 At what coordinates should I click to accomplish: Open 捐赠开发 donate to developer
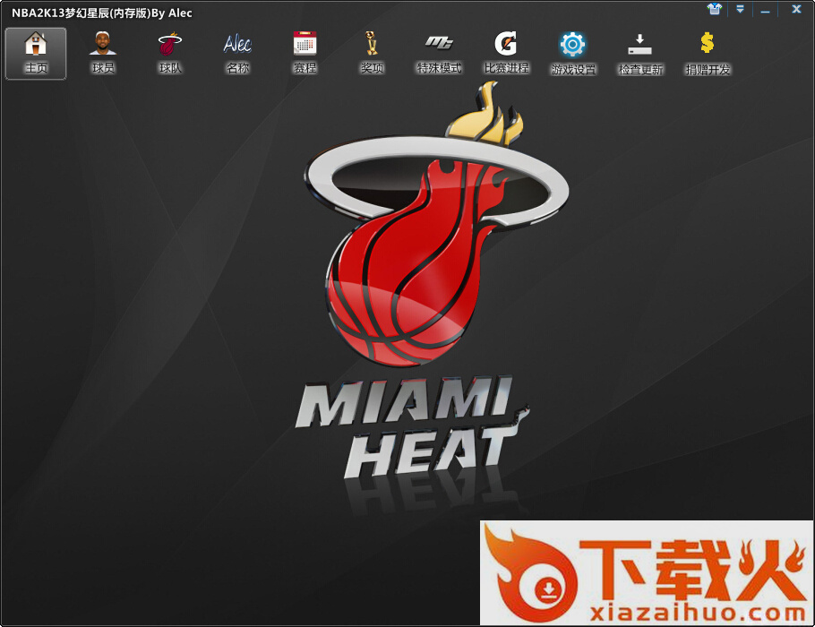click(708, 54)
